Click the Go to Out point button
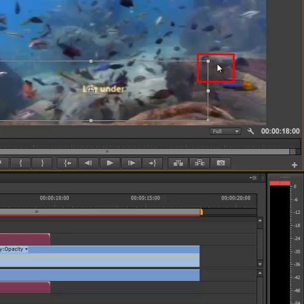304x304 pixels. pyautogui.click(x=153, y=163)
